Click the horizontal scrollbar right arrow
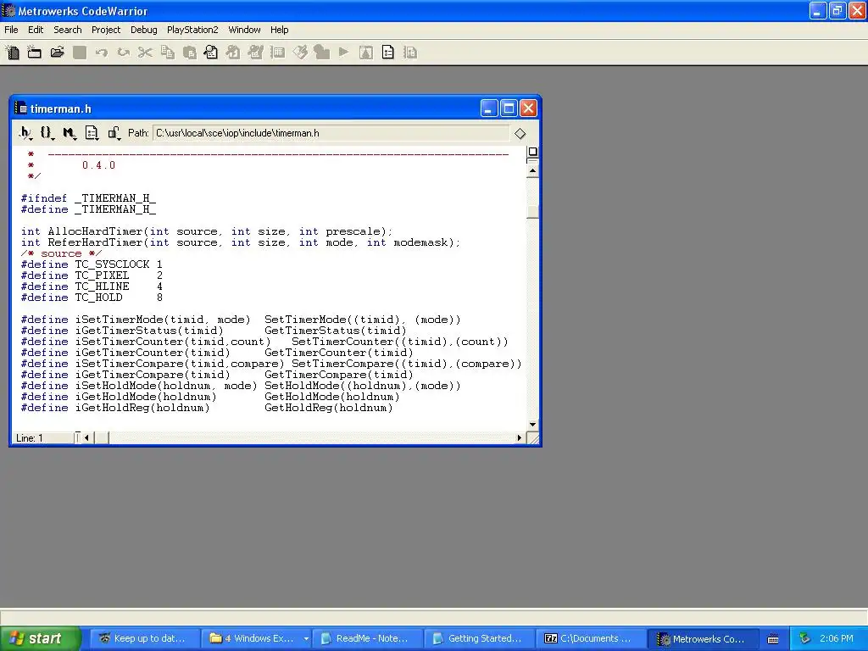868x651 pixels. pos(520,438)
